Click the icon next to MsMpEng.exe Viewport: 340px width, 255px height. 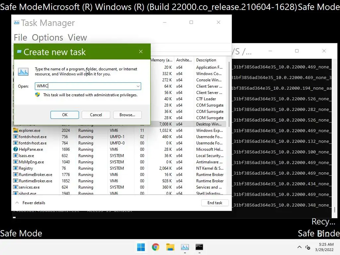[15, 162]
